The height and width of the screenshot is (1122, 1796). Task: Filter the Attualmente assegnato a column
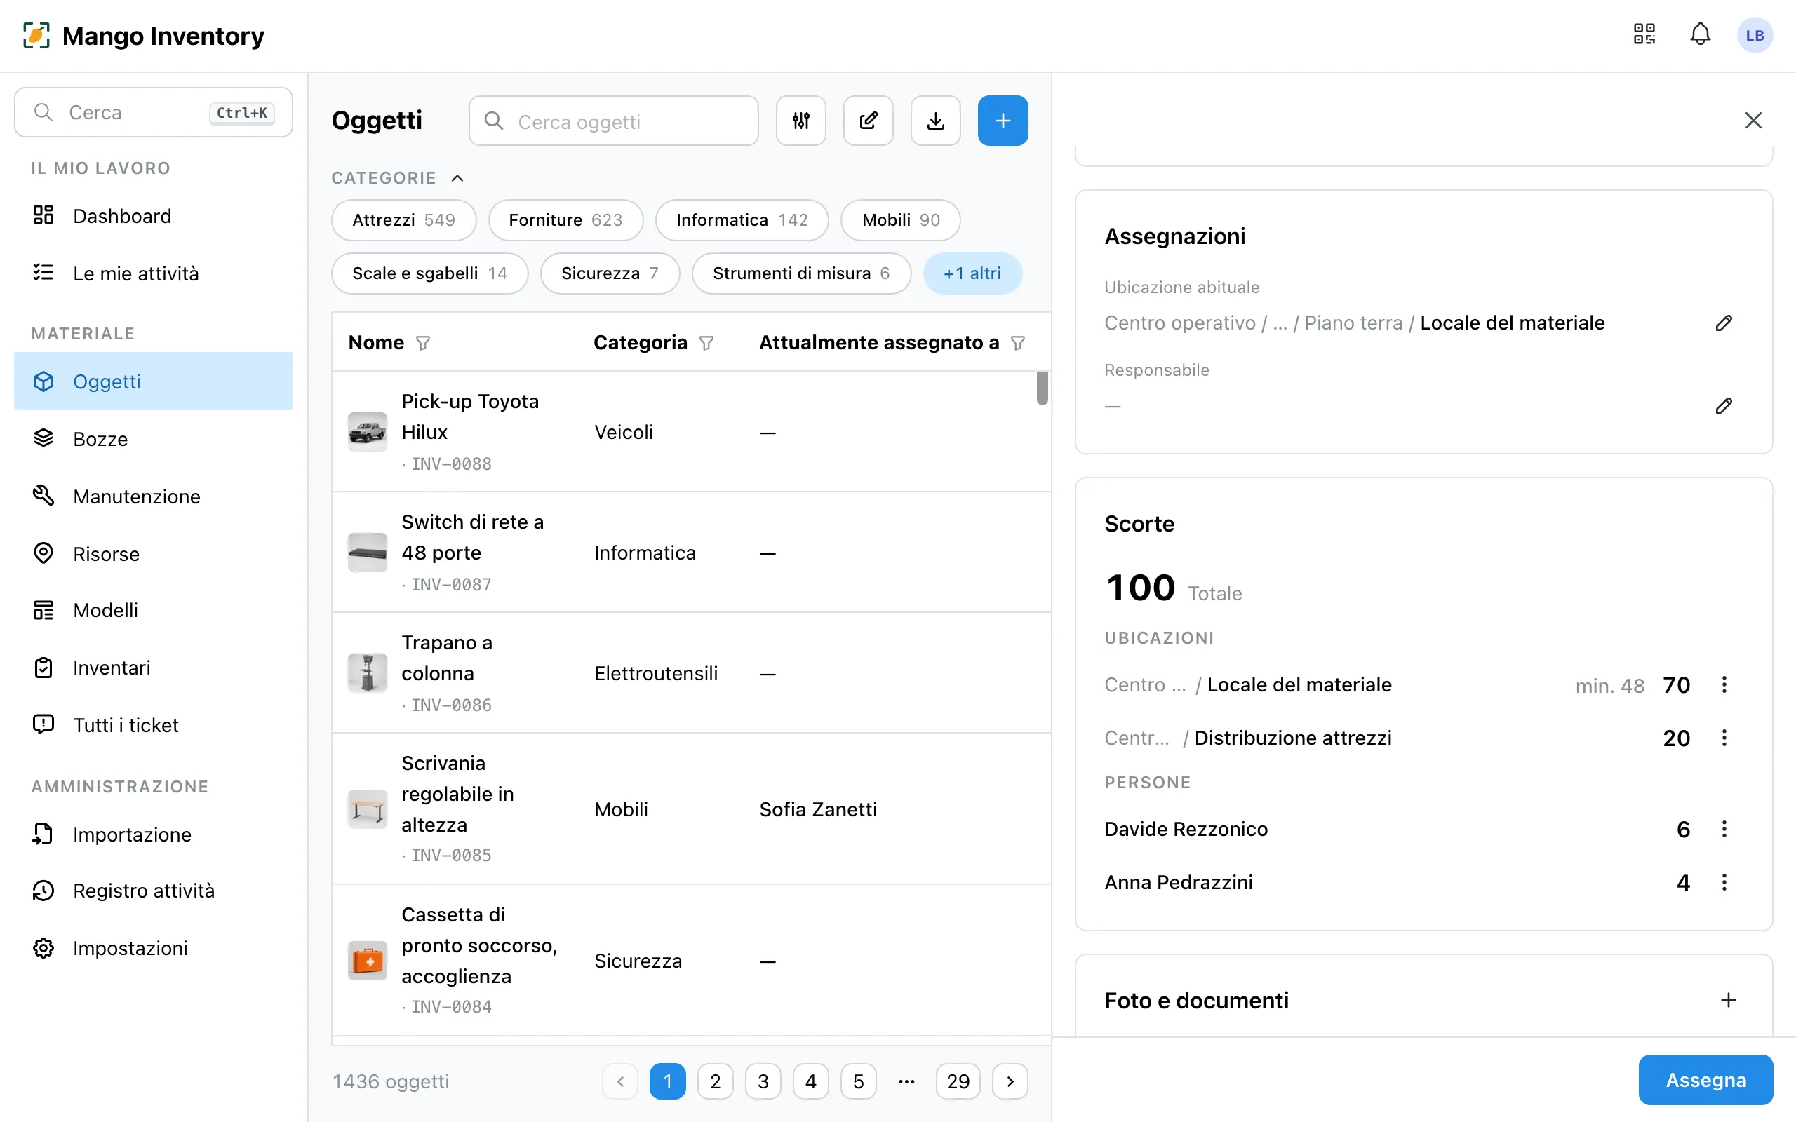pyautogui.click(x=1018, y=343)
